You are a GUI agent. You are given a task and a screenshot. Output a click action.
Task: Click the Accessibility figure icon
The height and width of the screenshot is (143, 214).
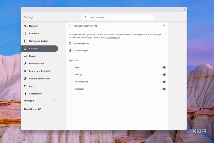(x=25, y=94)
